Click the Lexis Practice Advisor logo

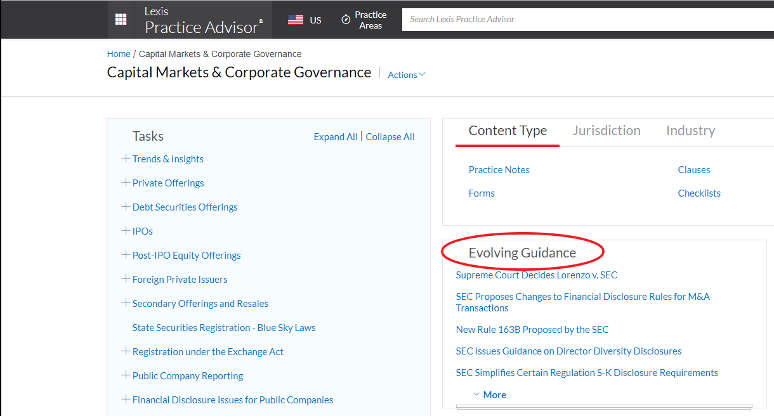(x=203, y=20)
